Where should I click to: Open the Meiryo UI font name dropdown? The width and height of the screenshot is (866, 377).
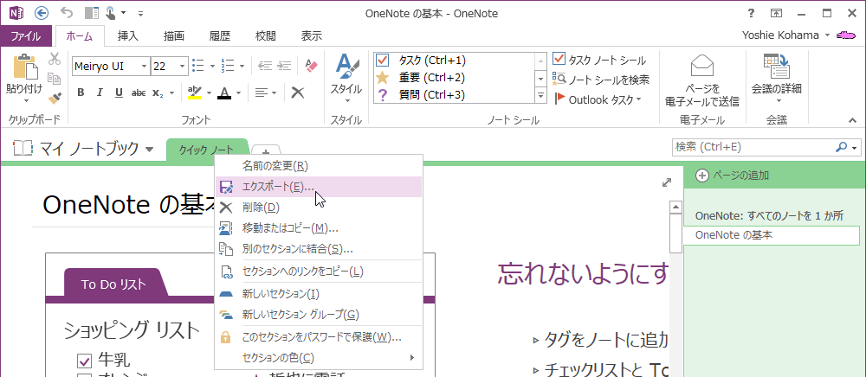point(144,66)
